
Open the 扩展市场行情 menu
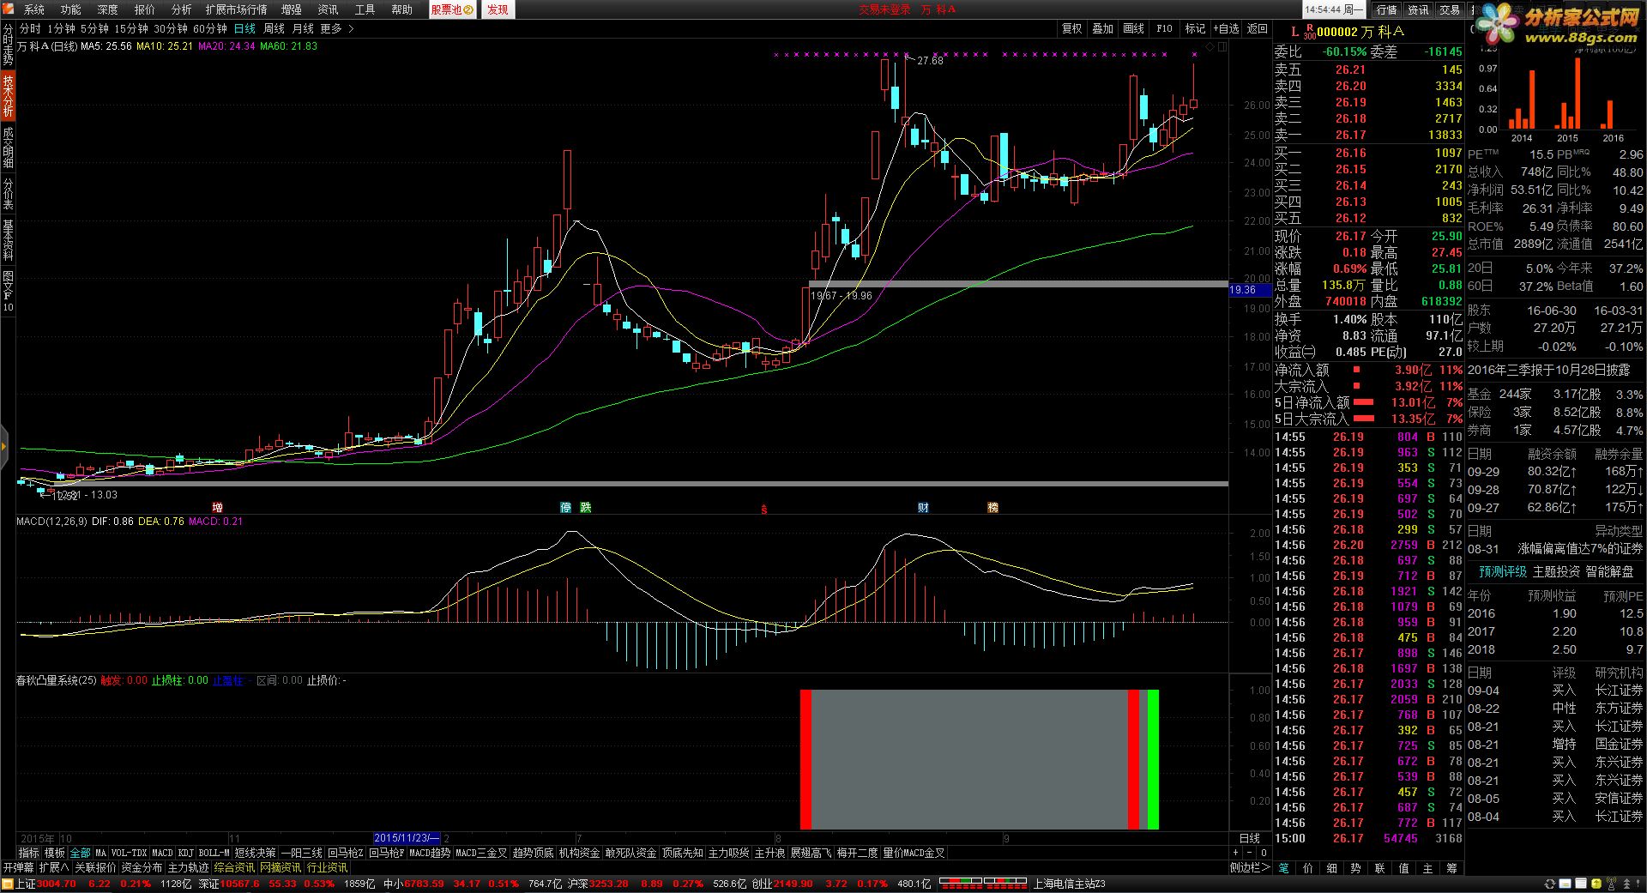coord(236,9)
